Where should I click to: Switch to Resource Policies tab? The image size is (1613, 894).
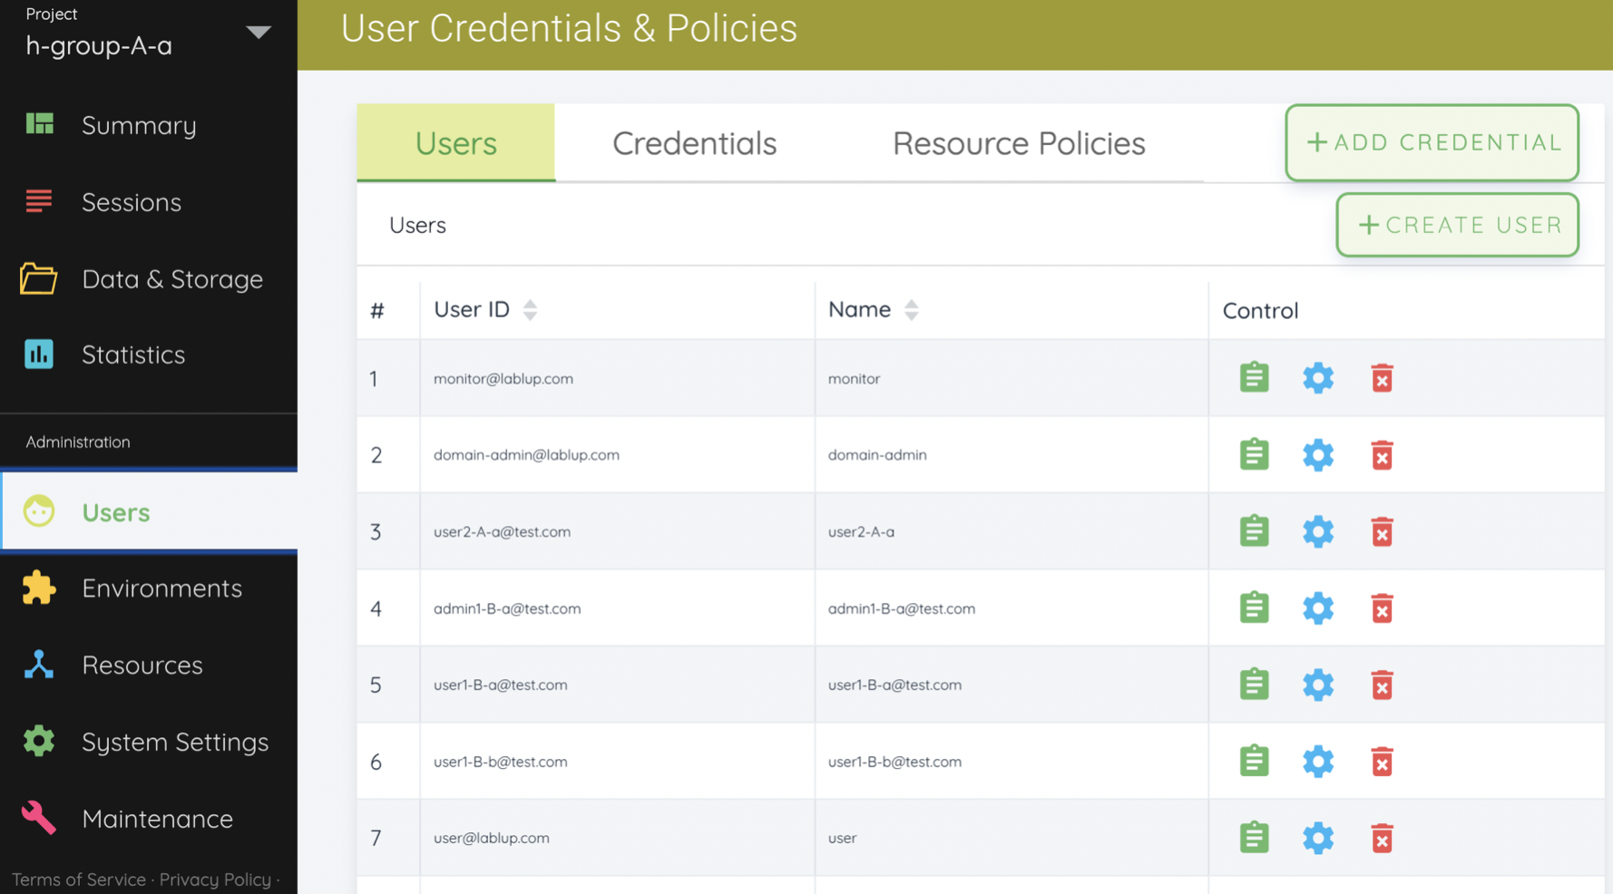coord(1019,142)
